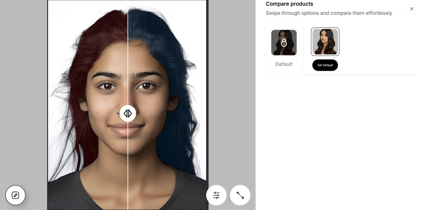Click the expand fullscreen arrows icon
Viewport: 426px width, 210px height.
240,195
